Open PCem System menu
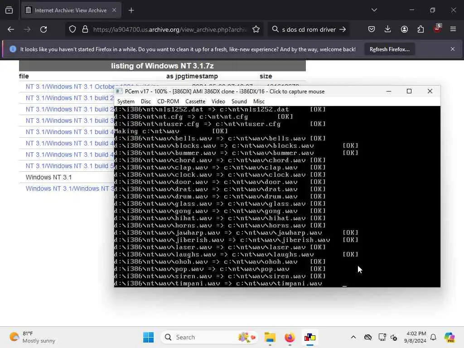This screenshot has width=464, height=348. 126,101
